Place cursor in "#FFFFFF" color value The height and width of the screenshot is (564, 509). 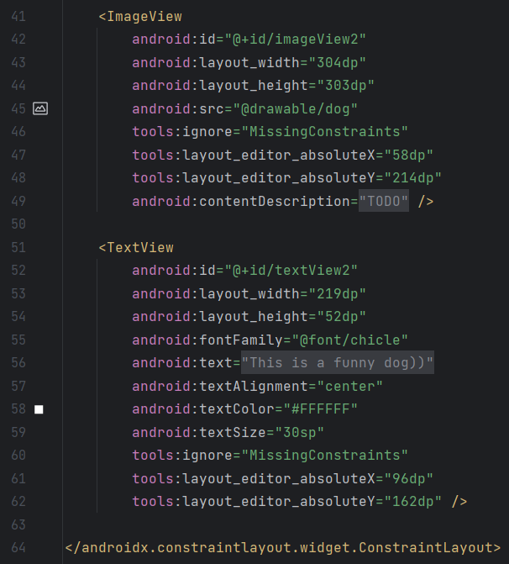point(320,409)
